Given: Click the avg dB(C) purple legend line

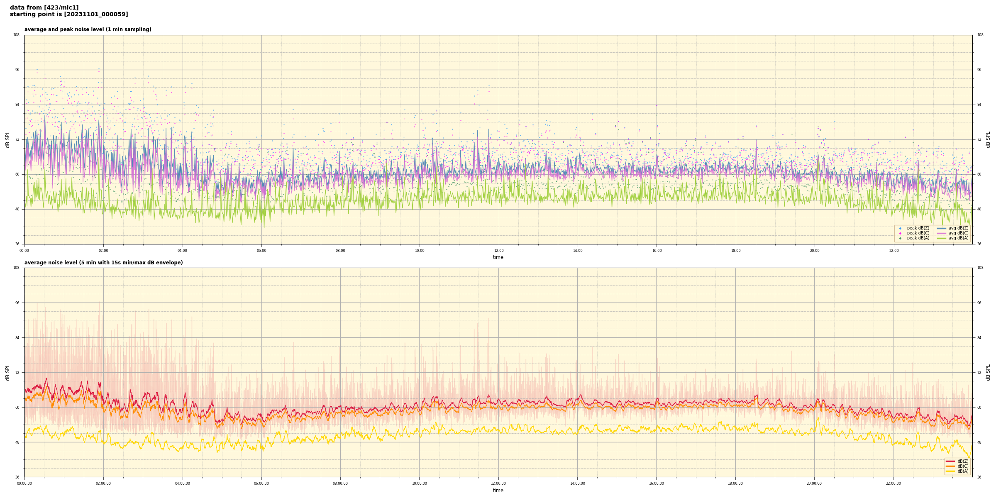Looking at the screenshot, I should [x=942, y=233].
